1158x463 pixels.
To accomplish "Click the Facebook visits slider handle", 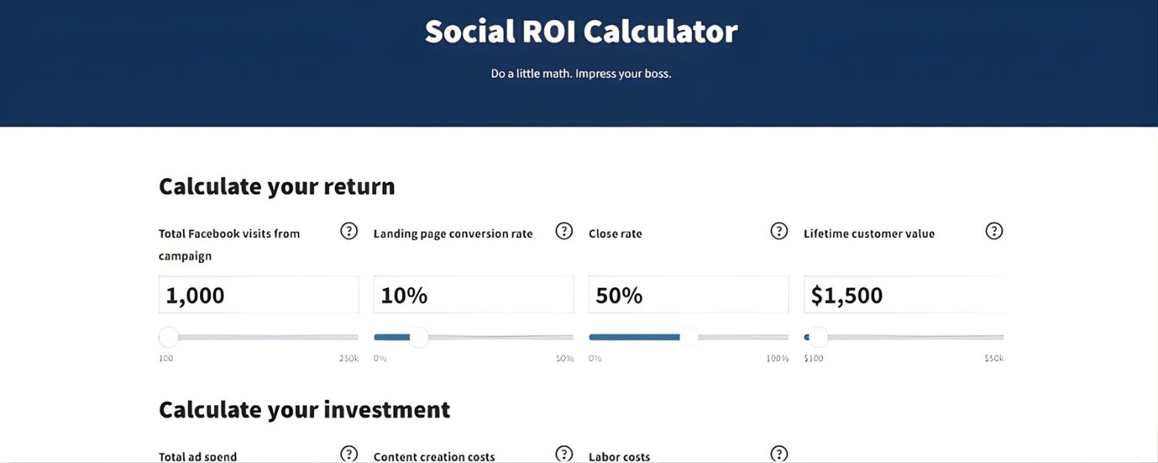I will [168, 336].
